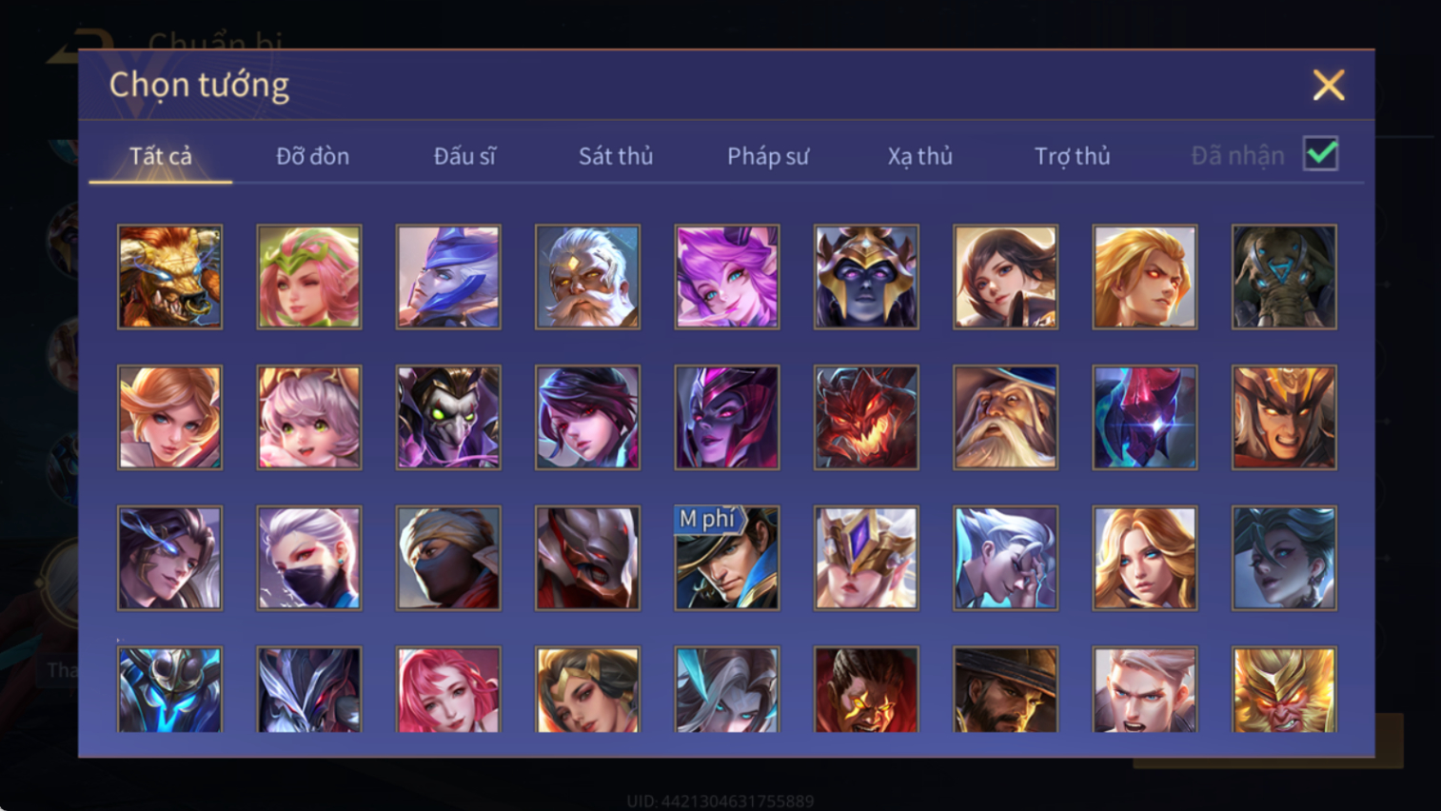Pick the red demon hero portrait
The image size is (1441, 811).
pyautogui.click(x=866, y=418)
